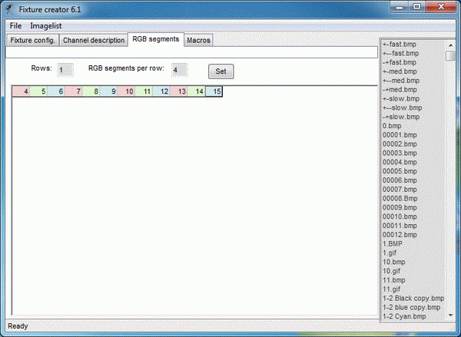The image size is (461, 337).
Task: Select 00001.bmp in the image list
Action: tap(400, 134)
